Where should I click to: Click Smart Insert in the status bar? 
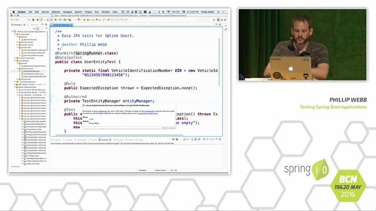(160, 171)
